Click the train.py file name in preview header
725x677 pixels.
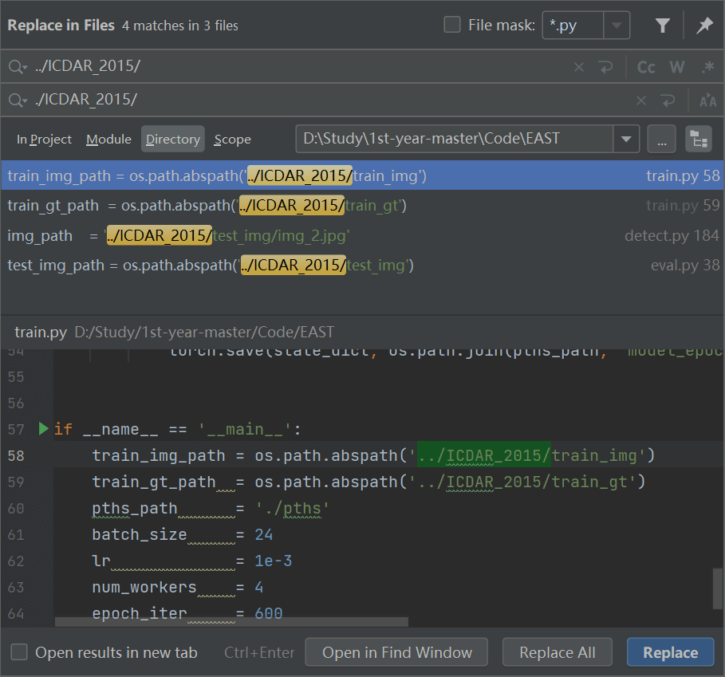coord(41,333)
